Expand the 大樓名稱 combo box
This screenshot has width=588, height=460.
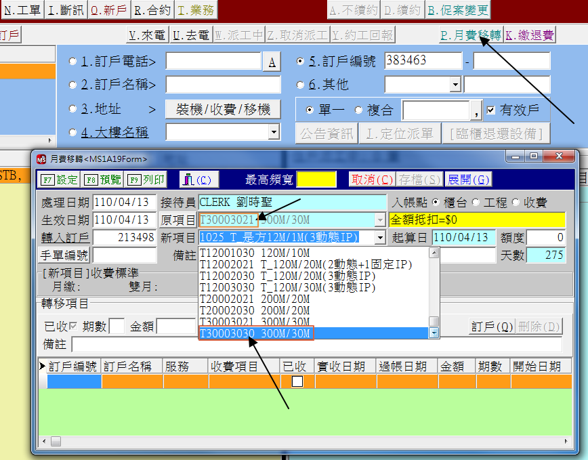[274, 132]
